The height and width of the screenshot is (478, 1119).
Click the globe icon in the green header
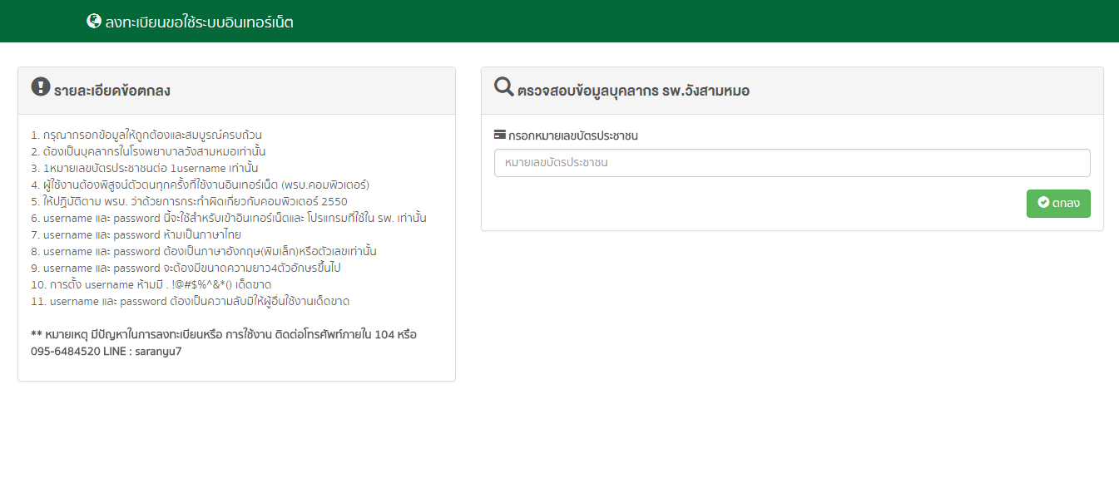click(x=94, y=21)
